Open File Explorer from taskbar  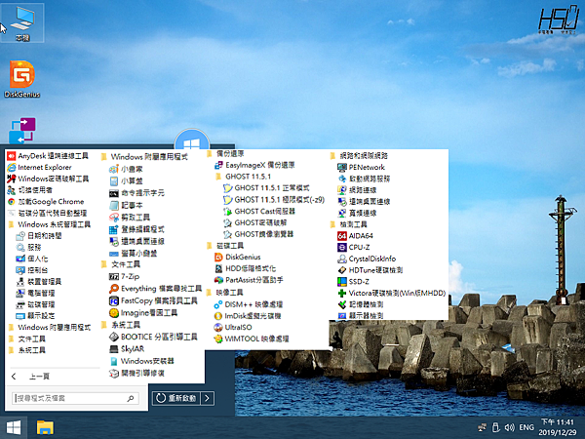coord(45,428)
